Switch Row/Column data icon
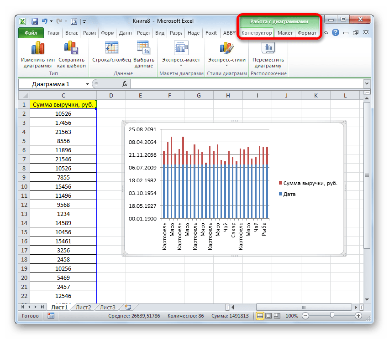The width and height of the screenshot is (389, 339). click(111, 48)
